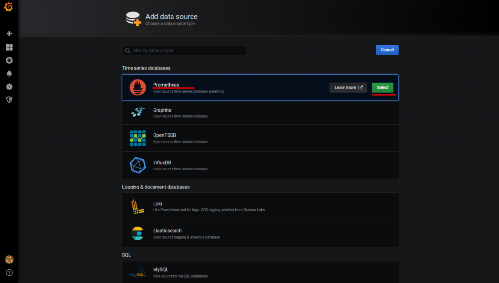
Task: Open the Configuration gear icon
Action: [9, 87]
